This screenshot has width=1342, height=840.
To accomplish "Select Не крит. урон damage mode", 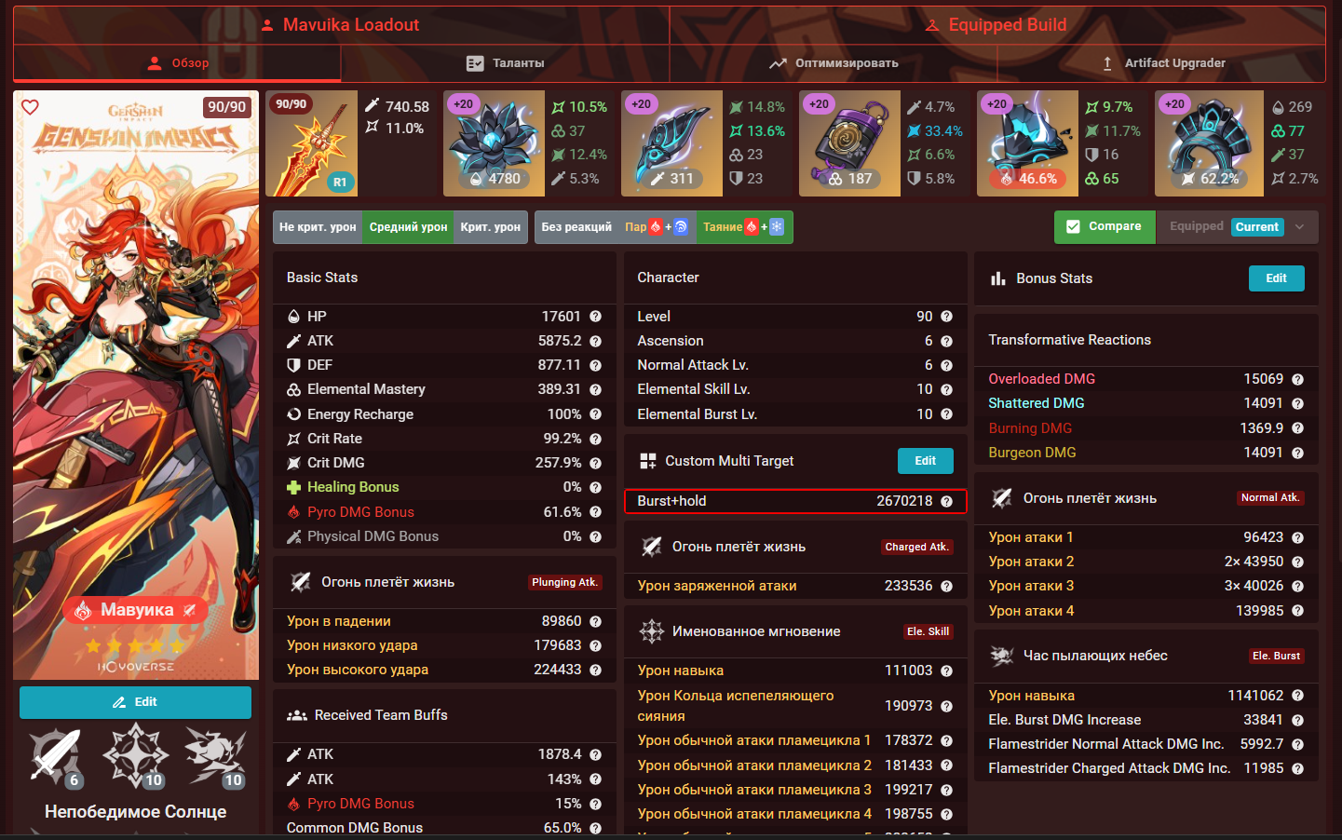I will coord(318,227).
